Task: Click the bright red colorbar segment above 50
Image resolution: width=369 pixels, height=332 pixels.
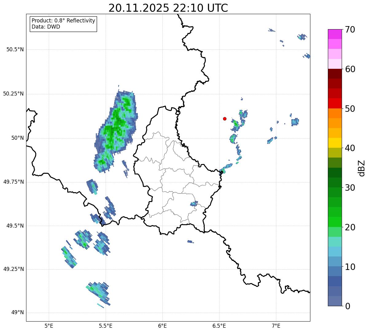Action: 335,104
